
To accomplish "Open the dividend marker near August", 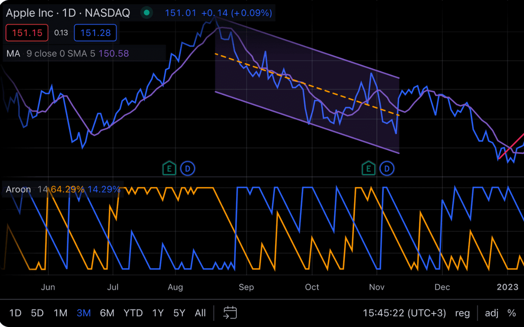I will [x=188, y=168].
